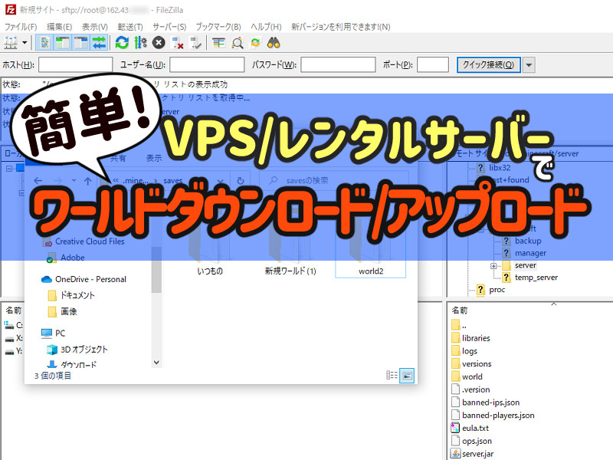
Task: Open the parent directory '..' in remote list
Action: coord(458,325)
